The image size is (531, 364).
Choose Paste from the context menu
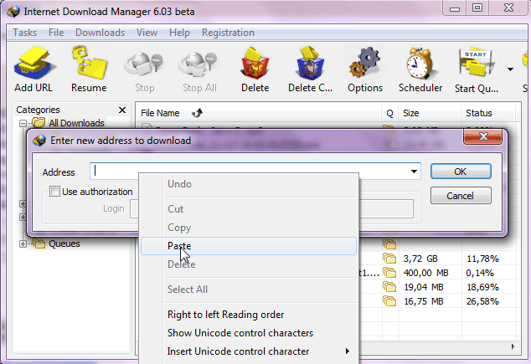pyautogui.click(x=249, y=246)
